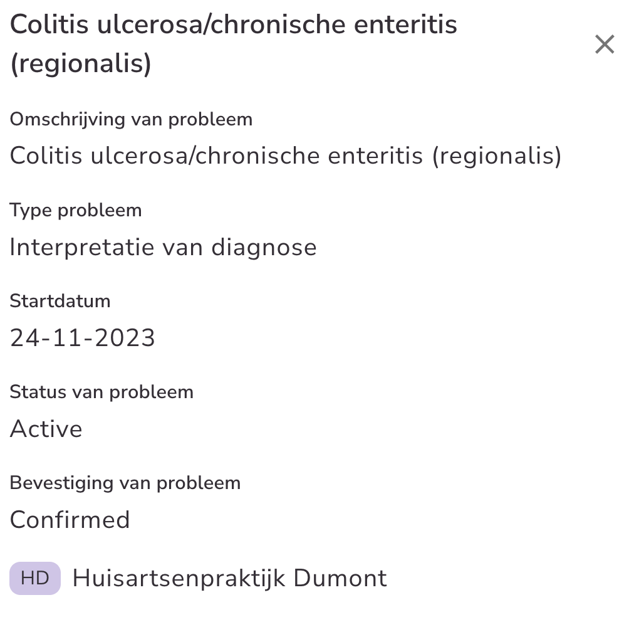Select the 'Status van probleem' label
634x632 pixels.
click(x=101, y=392)
